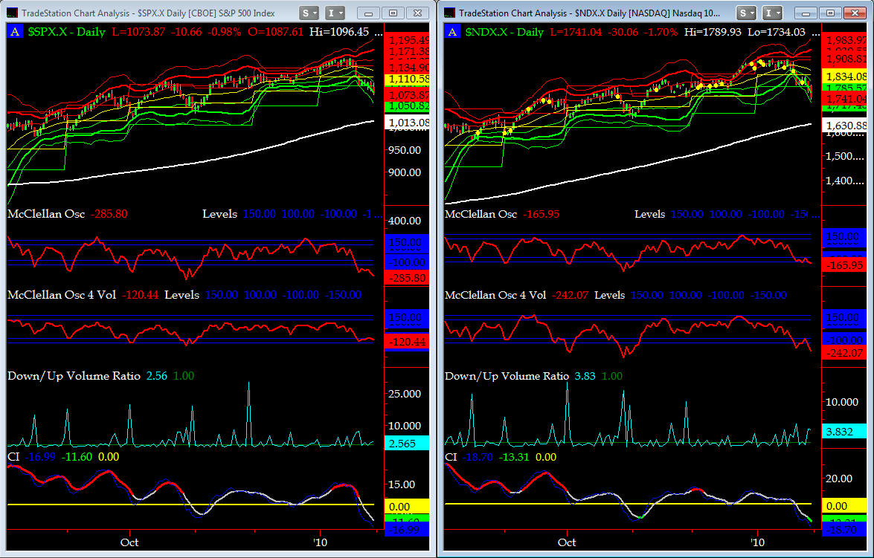This screenshot has height=558, width=874.
Task: Expand the ellipsis on SPX status line
Action: [x=379, y=33]
